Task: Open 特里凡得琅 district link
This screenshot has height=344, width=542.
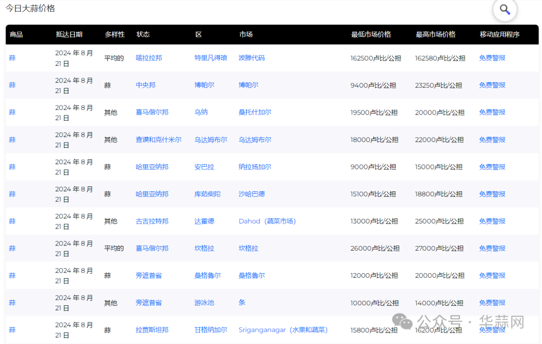Action: [x=210, y=58]
